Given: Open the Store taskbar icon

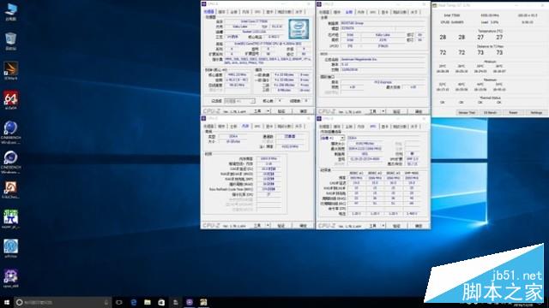Looking at the screenshot, I should point(161,302).
